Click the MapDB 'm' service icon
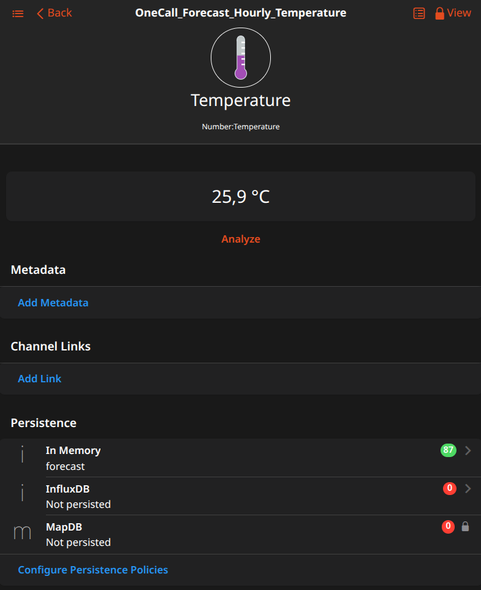481x590 pixels. pos(22,532)
